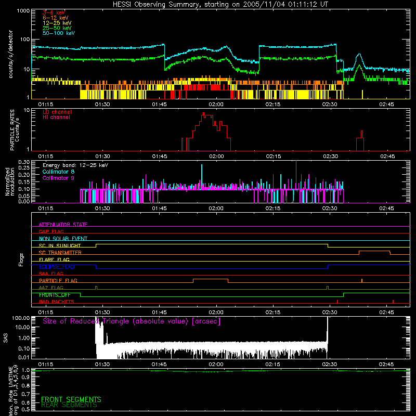416x416 pixels.
Task: Click the SAS axis label
Action: click(6, 338)
